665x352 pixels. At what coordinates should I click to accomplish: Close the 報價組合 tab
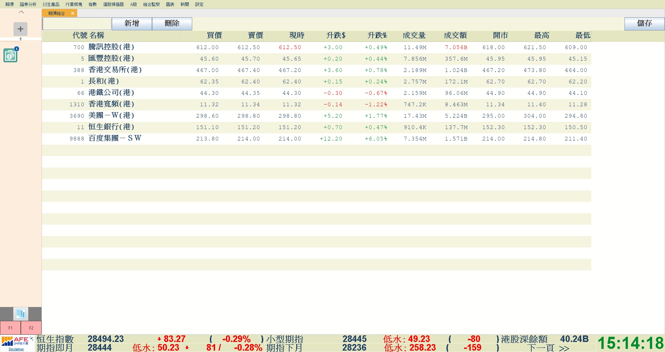tap(73, 13)
